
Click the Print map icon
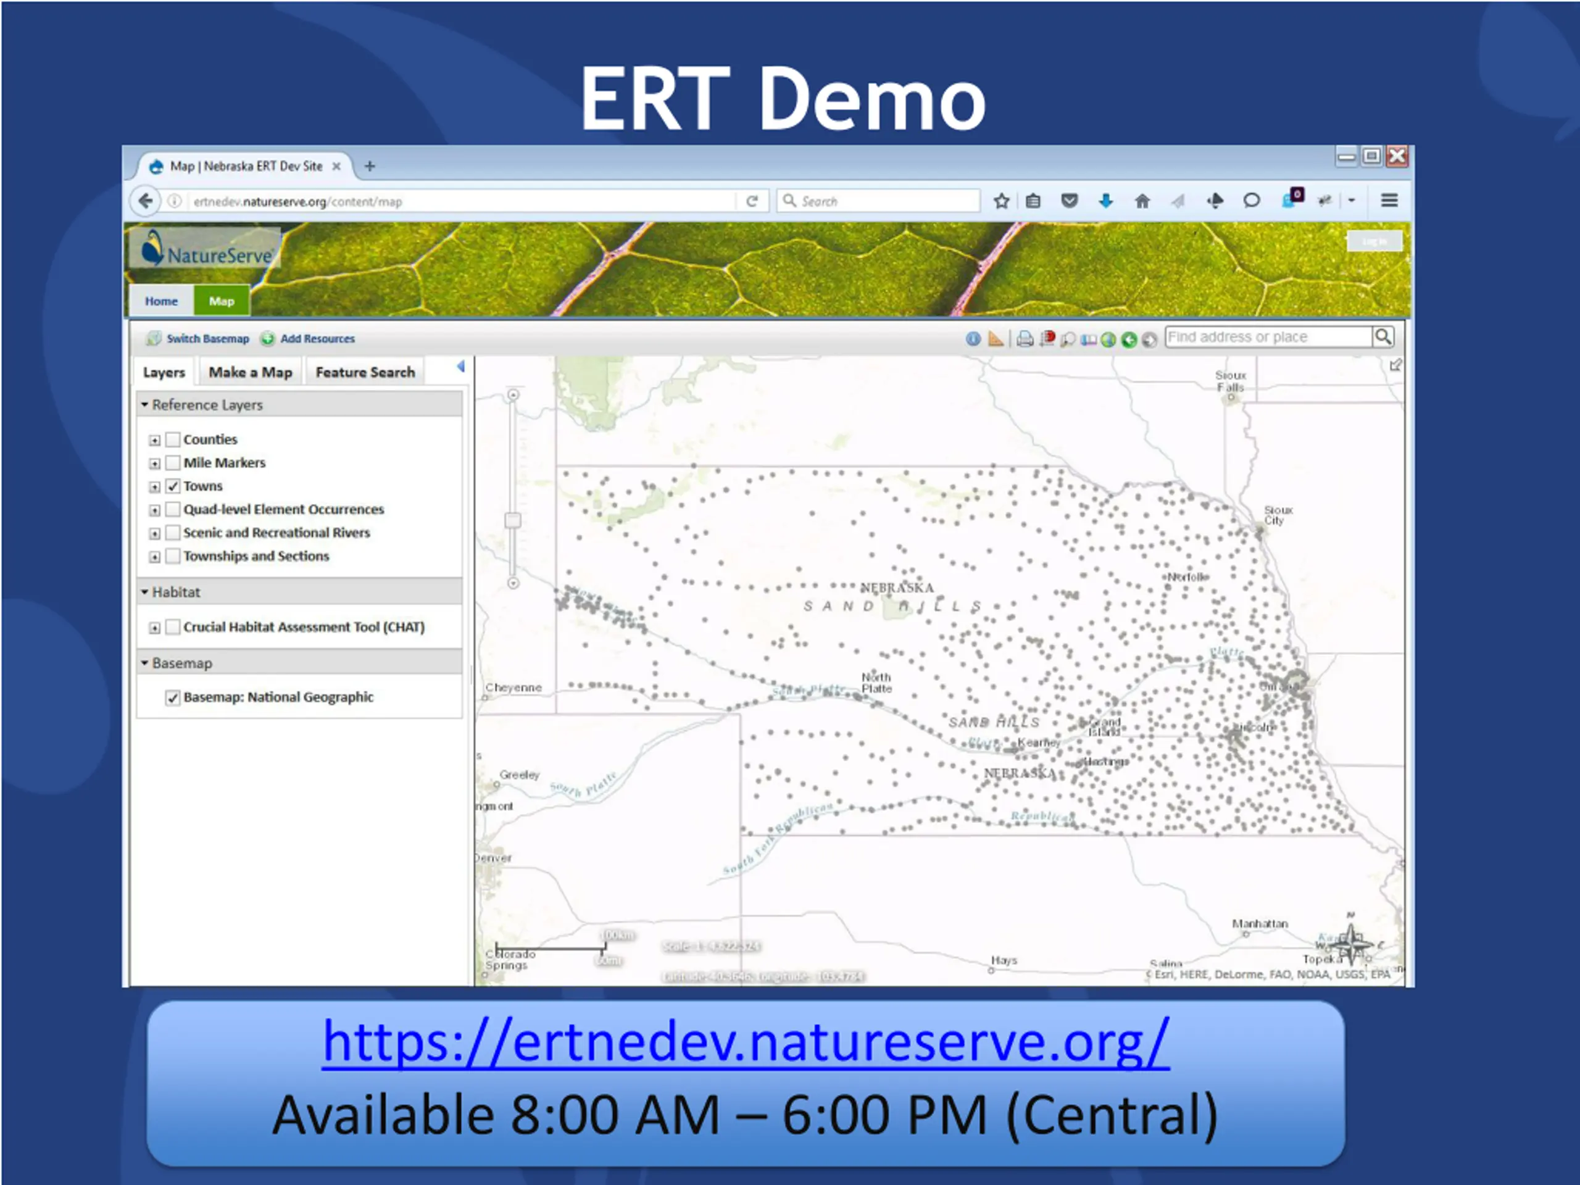1025,339
